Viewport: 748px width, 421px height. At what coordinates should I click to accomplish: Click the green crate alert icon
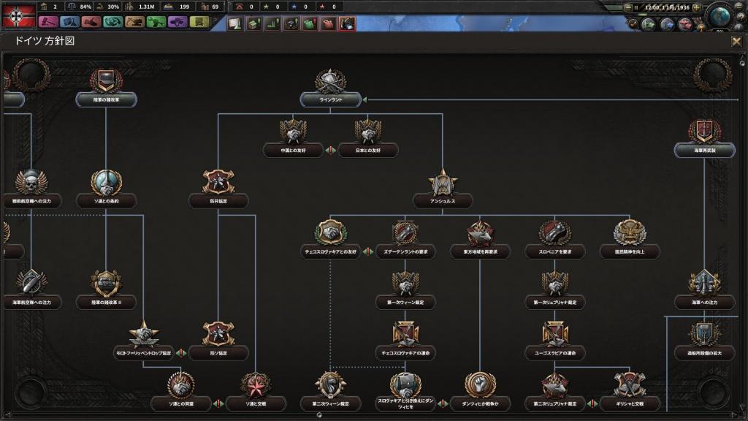[x=253, y=23]
